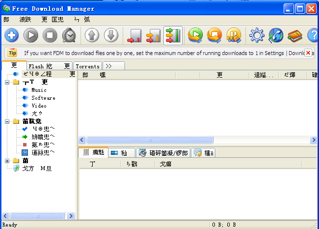Click the Ready status bar text

point(10,225)
